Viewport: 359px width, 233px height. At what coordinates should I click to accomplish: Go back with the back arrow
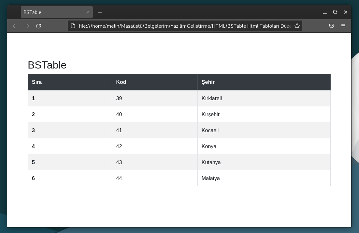[x=15, y=26]
